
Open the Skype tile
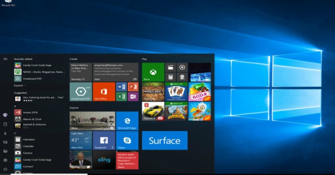coord(127,141)
